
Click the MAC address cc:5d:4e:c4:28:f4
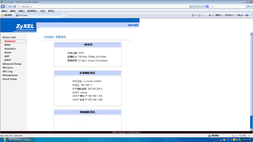92,81
